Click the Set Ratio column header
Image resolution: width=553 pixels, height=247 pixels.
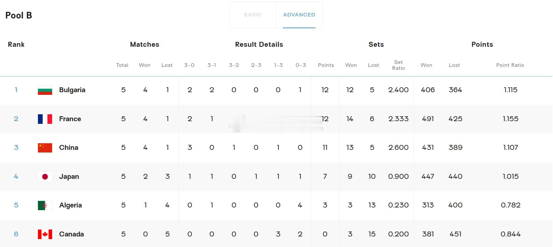pos(398,65)
